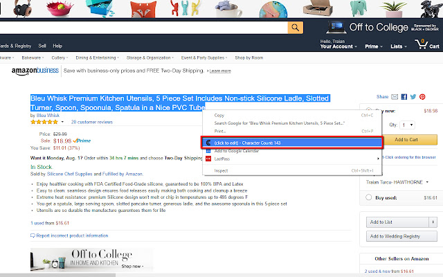Click the report speech bubble icon
This screenshot has width=443, height=277.
click(x=33, y=235)
